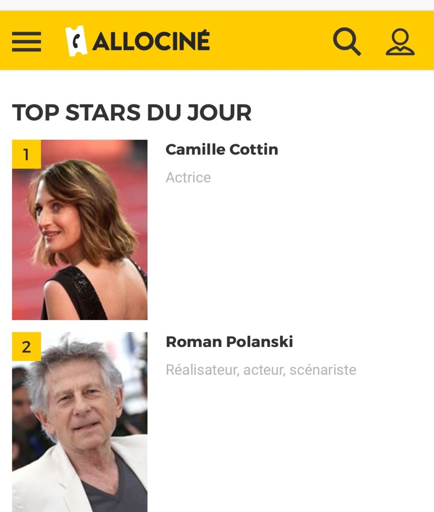
Task: Open the user account profile icon
Action: [x=400, y=42]
